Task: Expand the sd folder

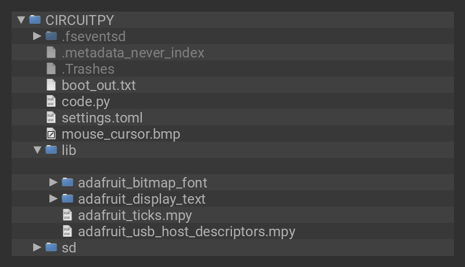Action: [37, 247]
